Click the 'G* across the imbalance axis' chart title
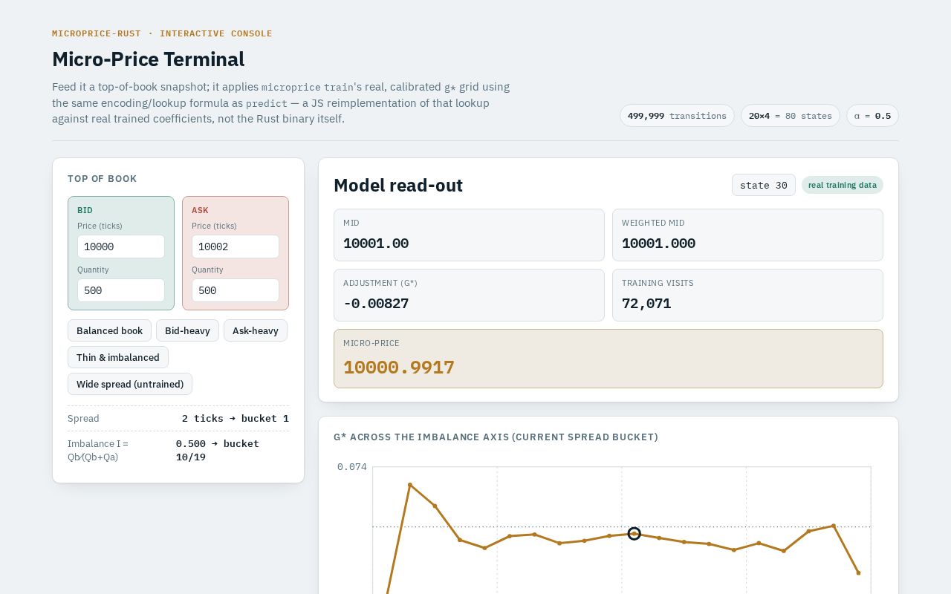The width and height of the screenshot is (951, 594). [x=496, y=437]
